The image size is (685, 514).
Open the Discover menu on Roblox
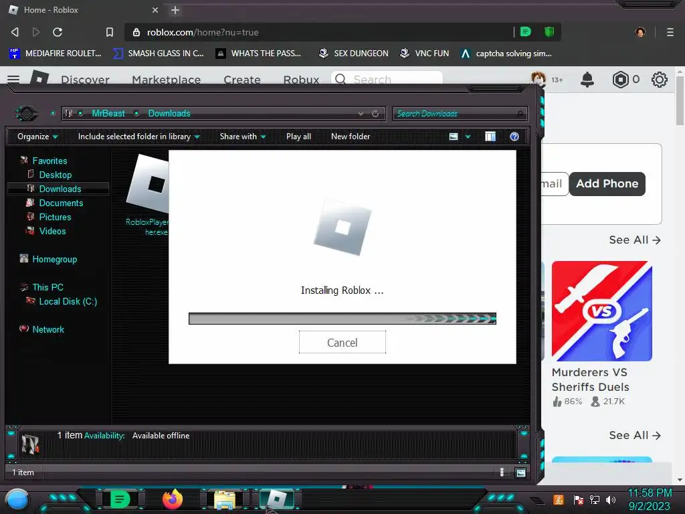[85, 80]
